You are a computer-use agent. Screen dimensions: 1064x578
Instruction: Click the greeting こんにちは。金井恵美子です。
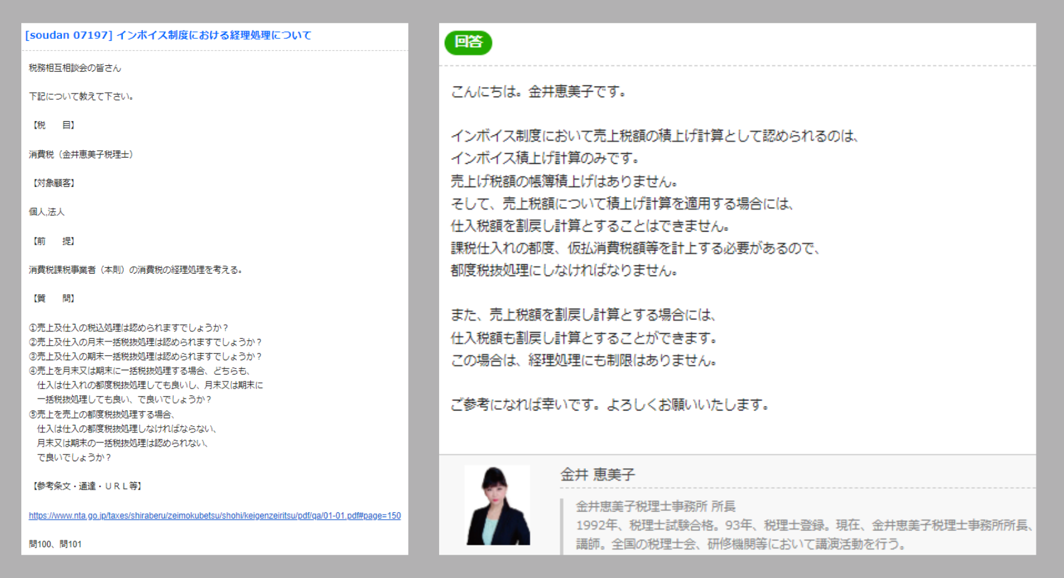(539, 92)
